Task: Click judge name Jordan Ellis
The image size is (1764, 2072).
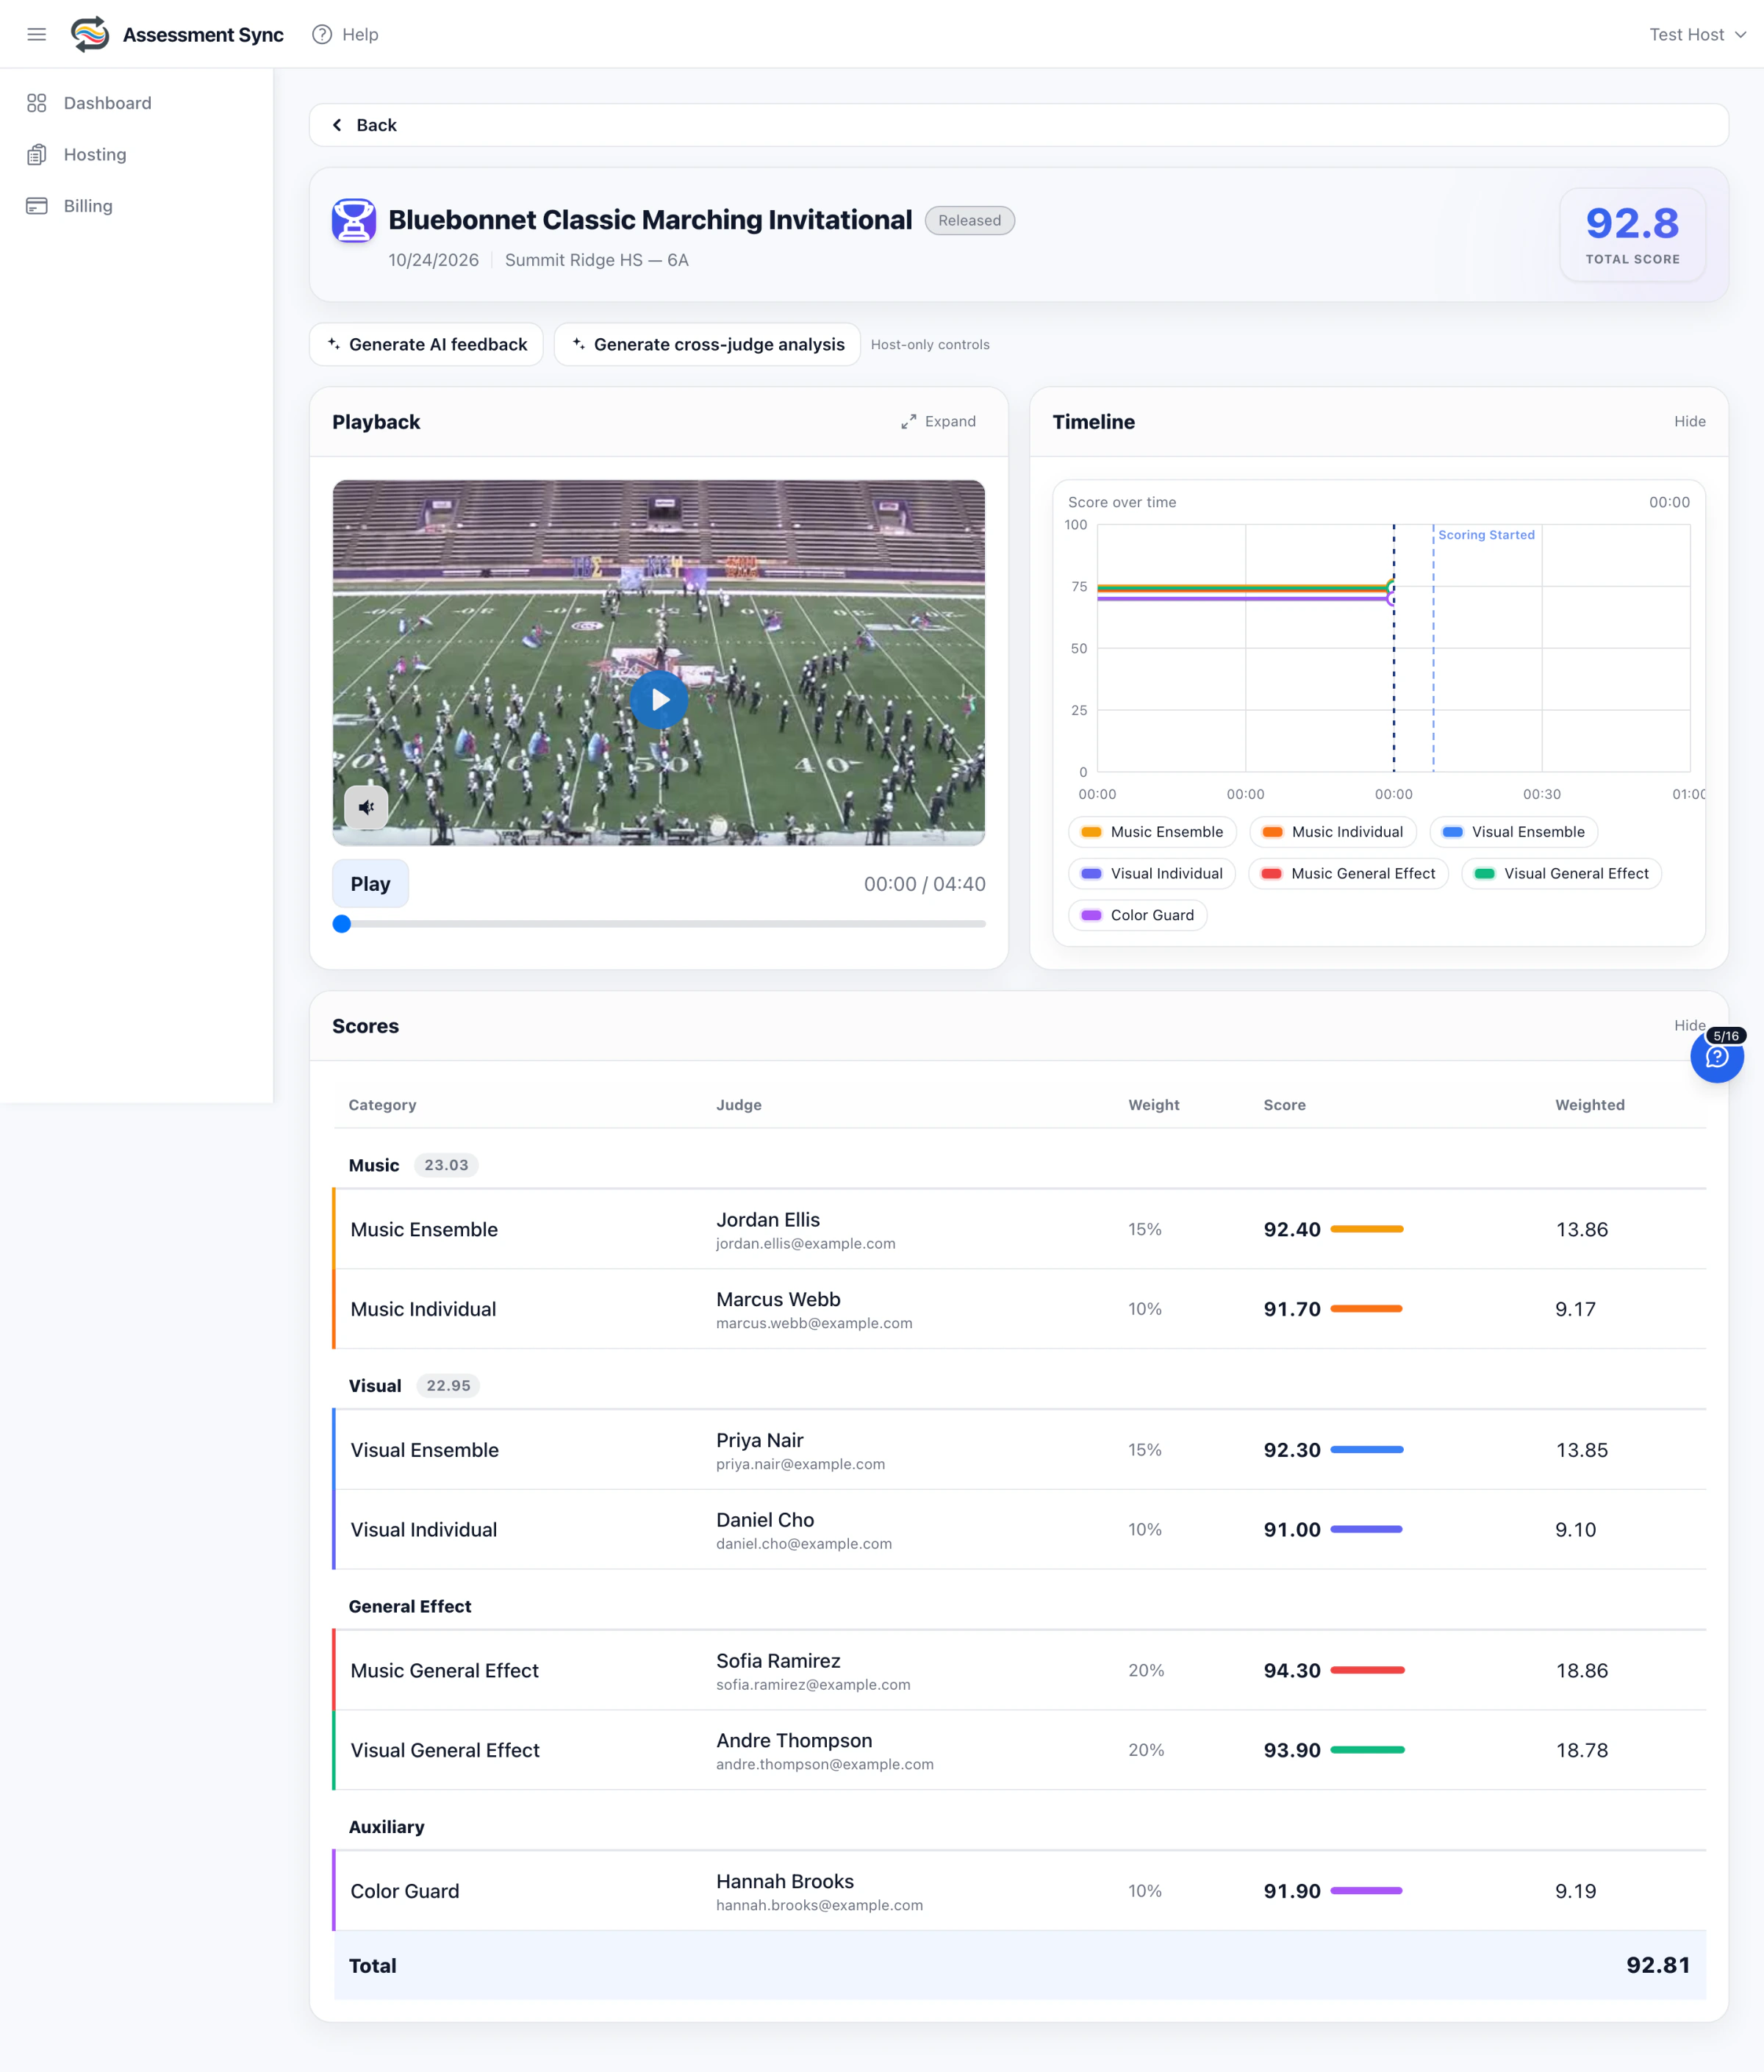Action: click(x=768, y=1219)
